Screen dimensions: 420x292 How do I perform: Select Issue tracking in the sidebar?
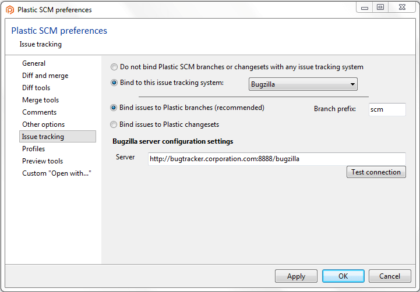58,137
